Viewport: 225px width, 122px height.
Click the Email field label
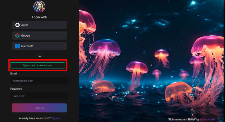pyautogui.click(x=13, y=73)
